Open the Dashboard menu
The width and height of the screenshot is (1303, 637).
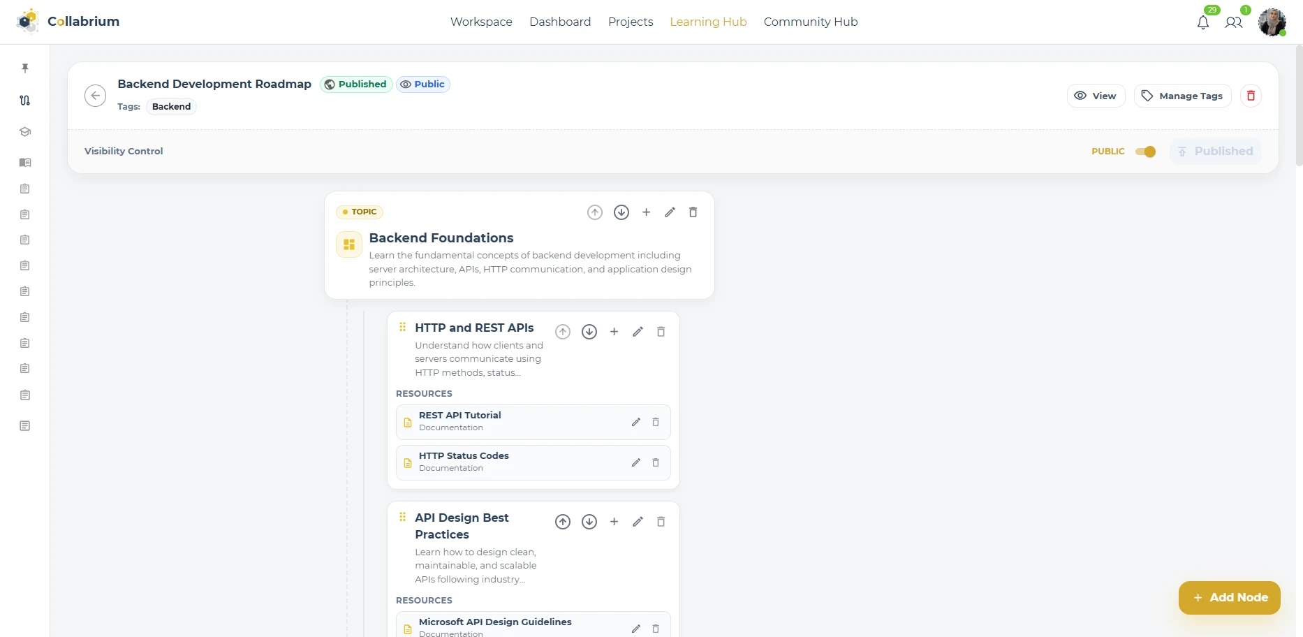[560, 22]
